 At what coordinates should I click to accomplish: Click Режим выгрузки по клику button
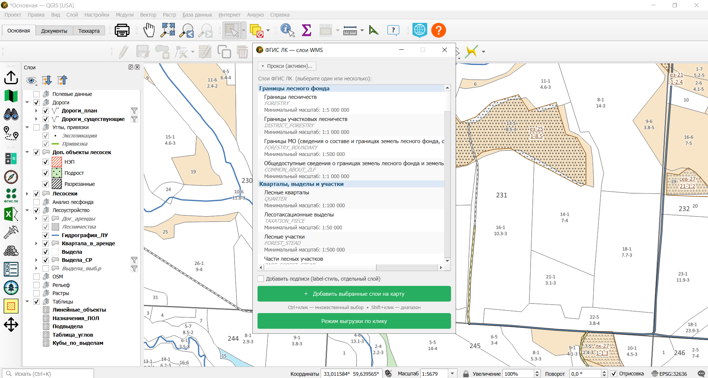coord(354,321)
